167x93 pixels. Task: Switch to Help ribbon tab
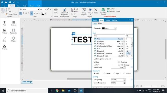point(25,6)
